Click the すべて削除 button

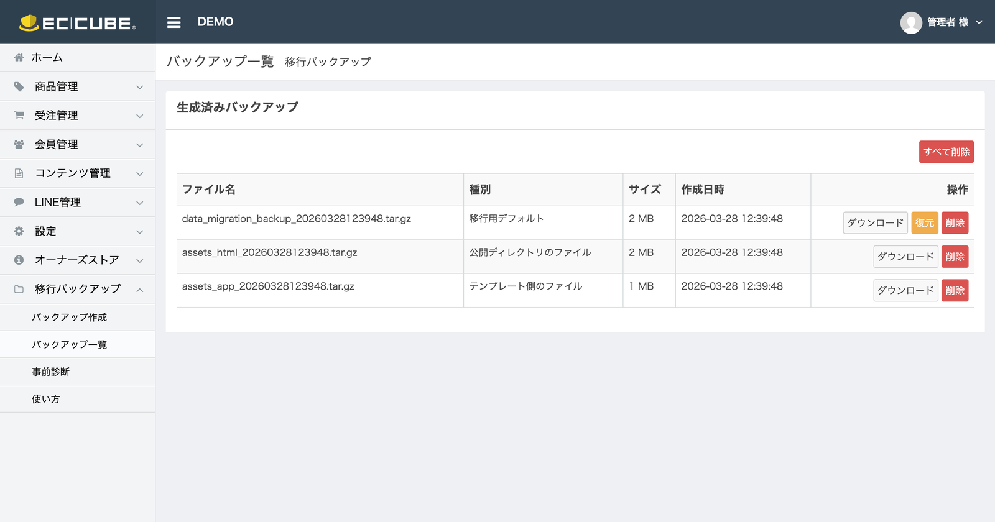(946, 152)
